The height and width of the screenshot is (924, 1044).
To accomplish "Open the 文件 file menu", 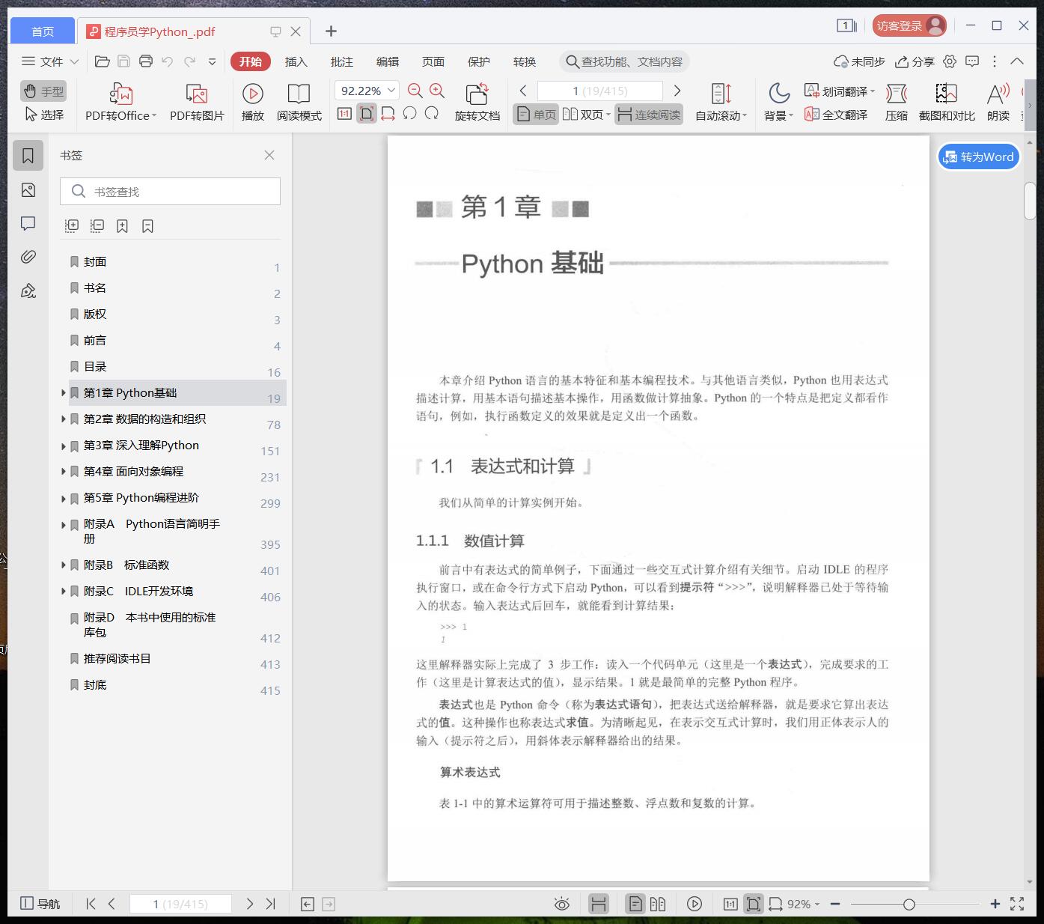I will (50, 61).
